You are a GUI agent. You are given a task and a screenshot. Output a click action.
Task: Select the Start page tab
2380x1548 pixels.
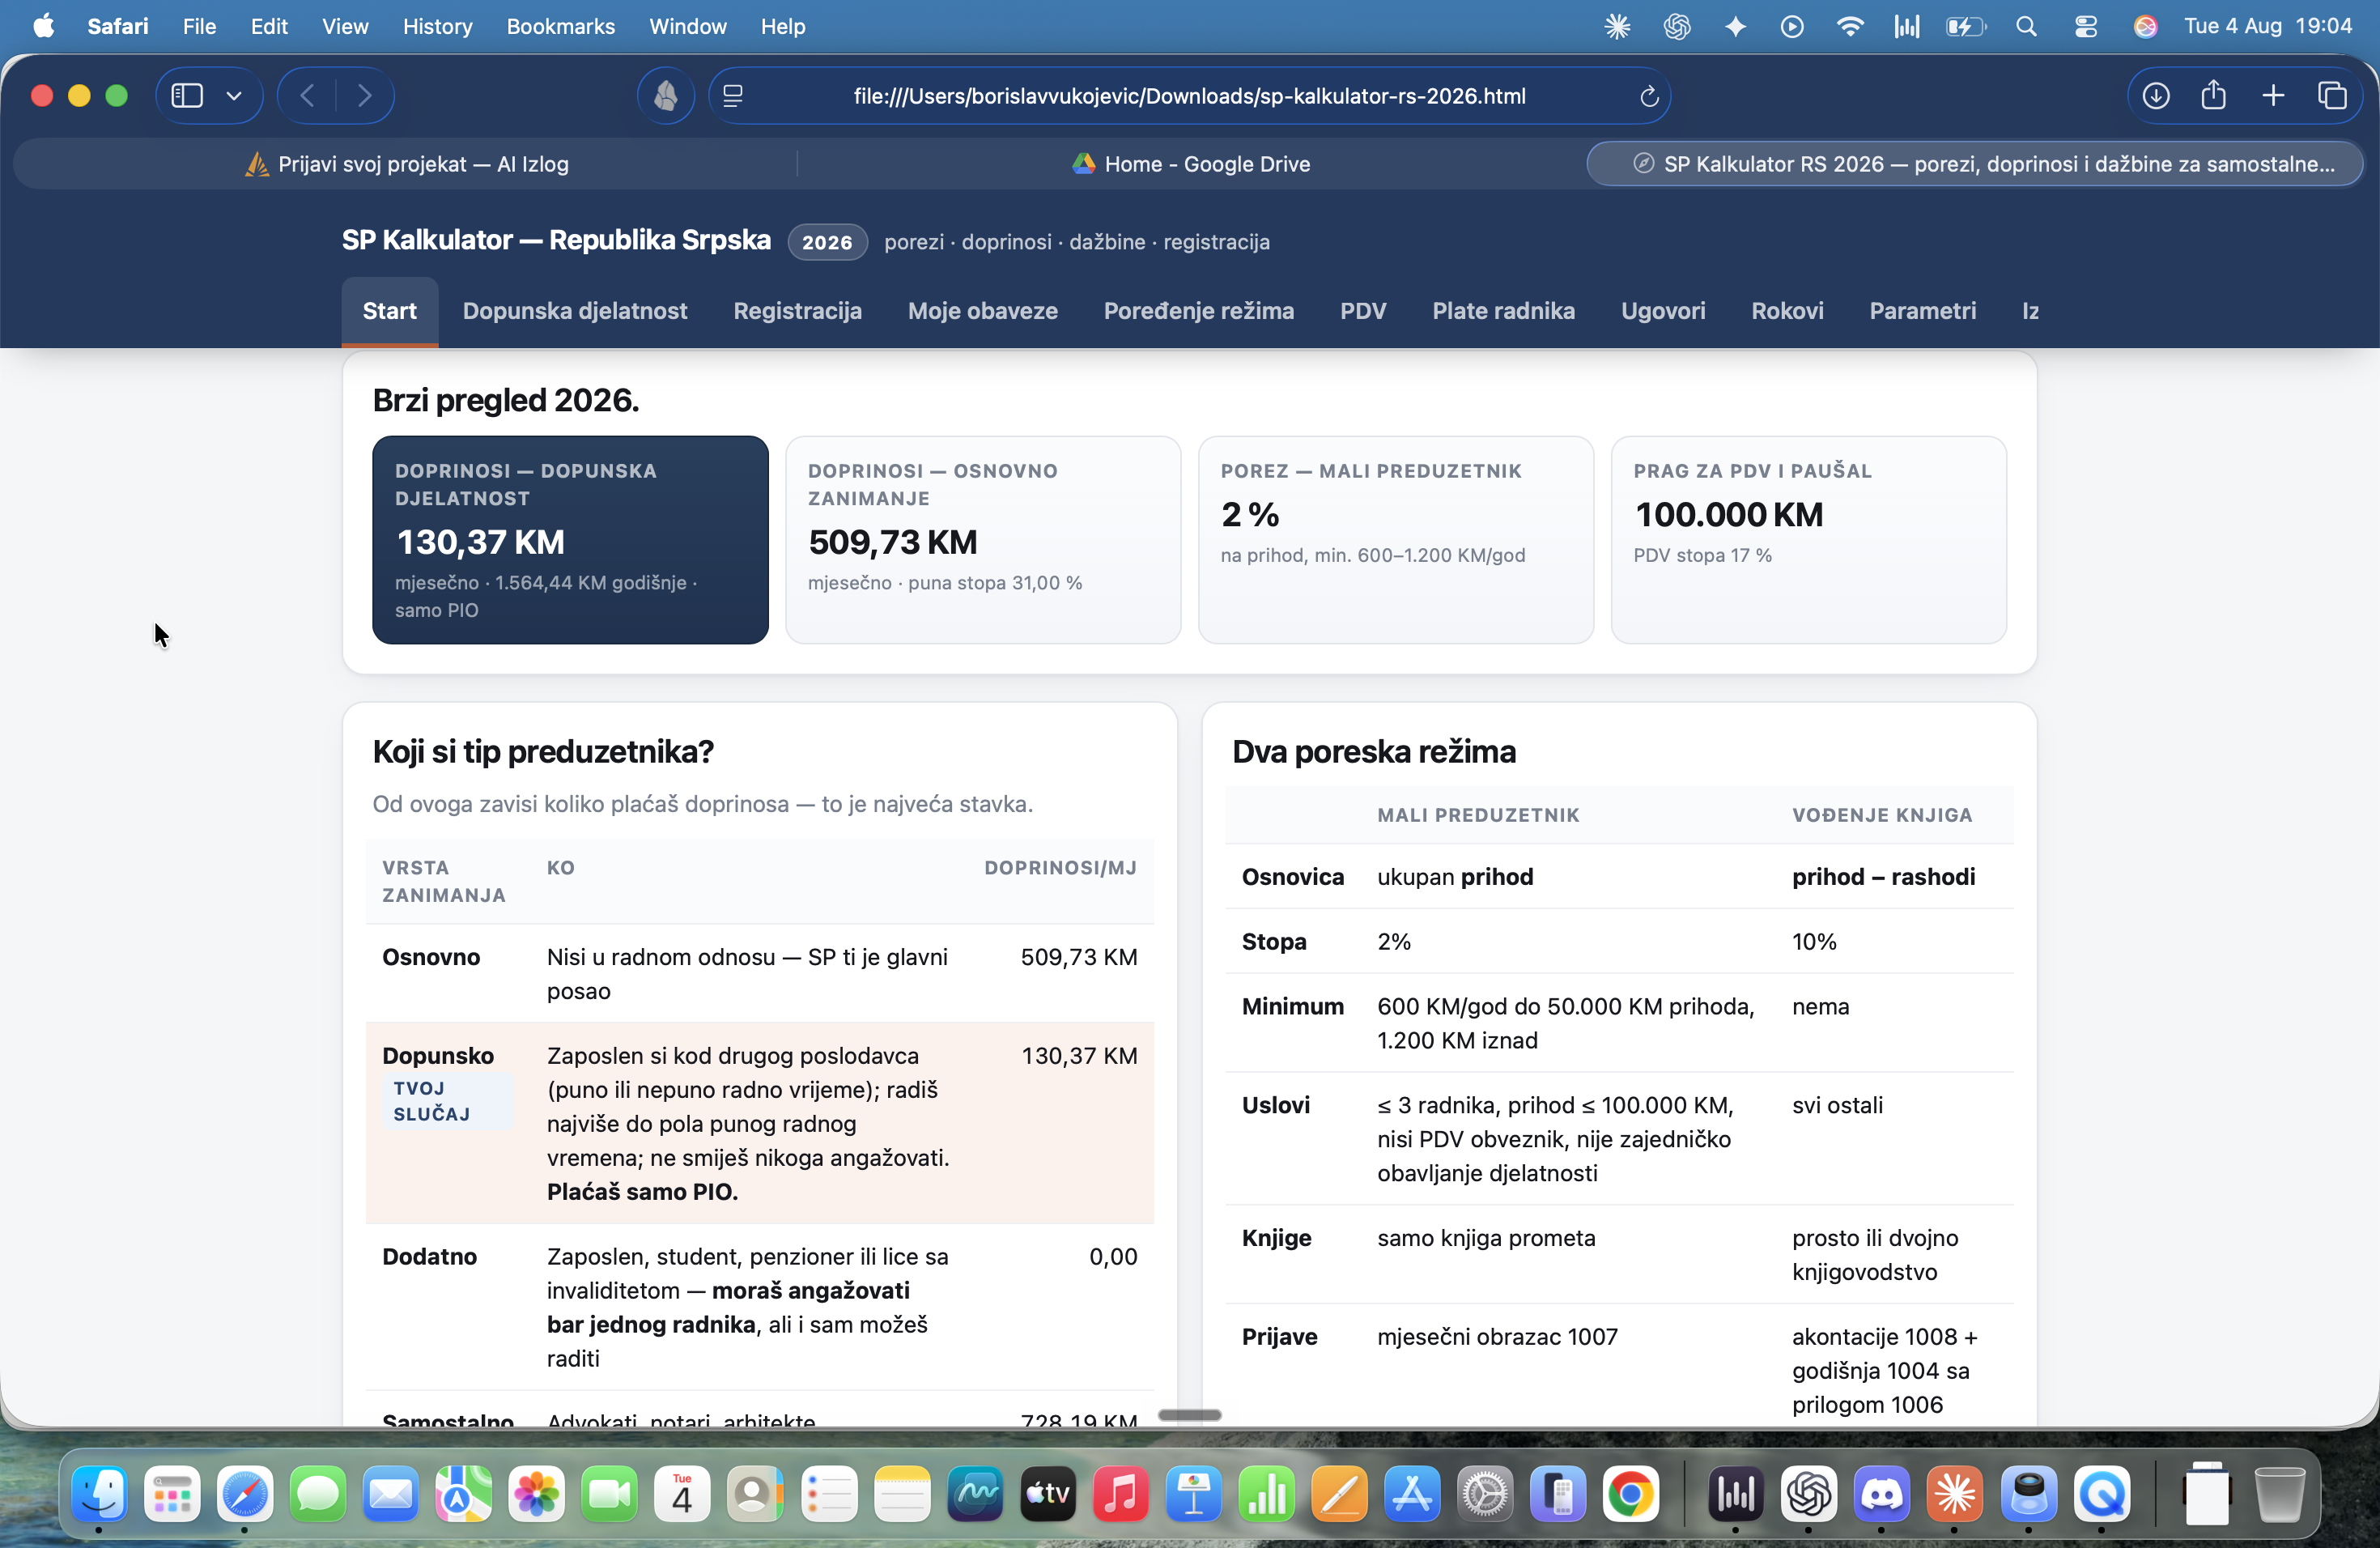coord(390,311)
